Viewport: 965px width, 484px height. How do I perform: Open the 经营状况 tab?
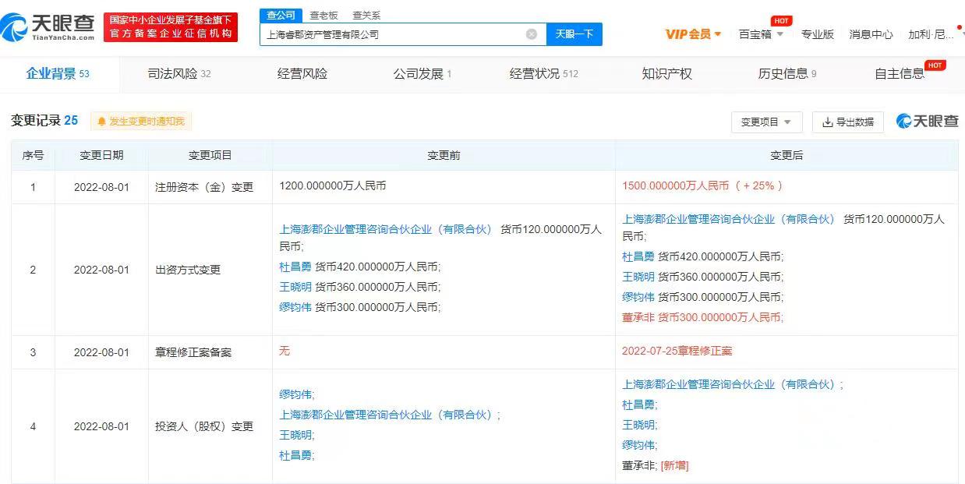click(x=543, y=74)
